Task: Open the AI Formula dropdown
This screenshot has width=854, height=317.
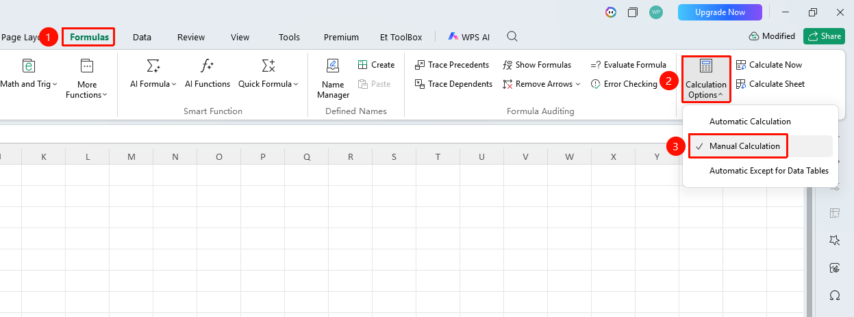Action: [153, 74]
